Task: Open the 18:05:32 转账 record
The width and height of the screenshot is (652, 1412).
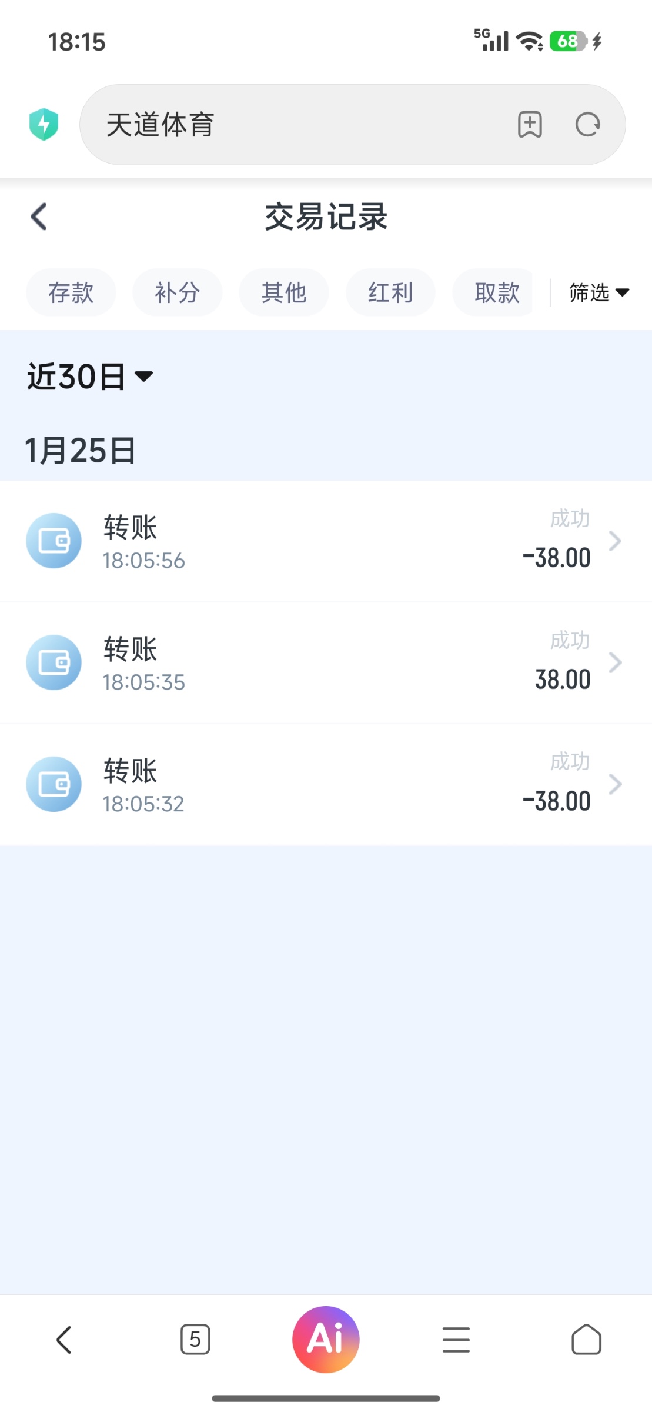Action: [326, 785]
